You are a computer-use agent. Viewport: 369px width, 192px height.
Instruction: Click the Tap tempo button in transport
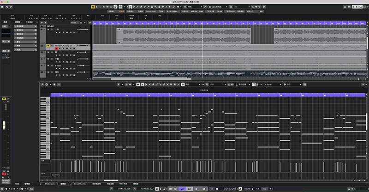(265, 189)
